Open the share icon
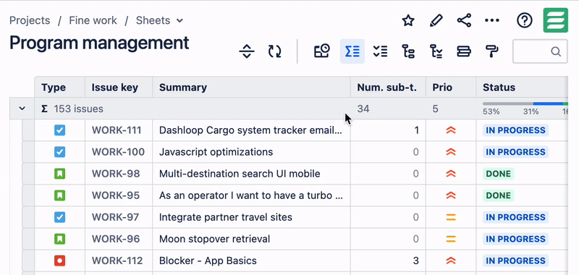Image resolution: width=579 pixels, height=275 pixels. (464, 21)
